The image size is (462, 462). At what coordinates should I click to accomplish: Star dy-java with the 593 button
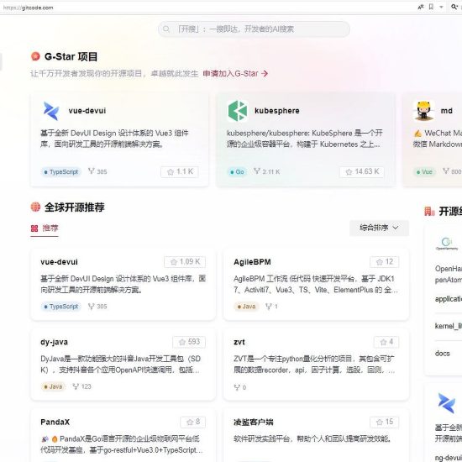click(x=189, y=342)
